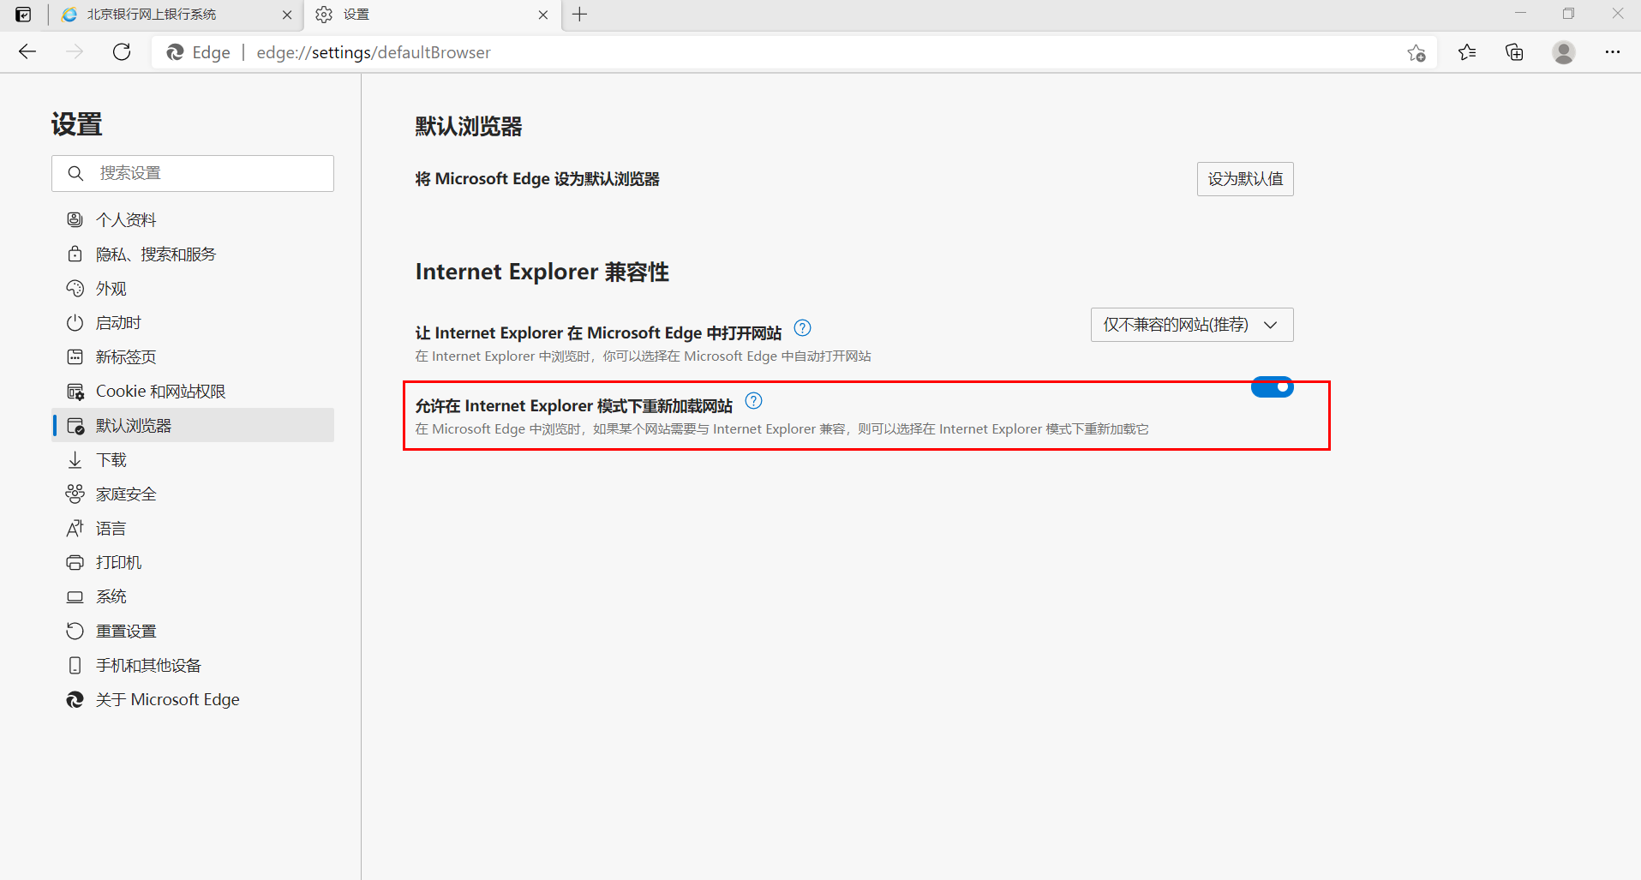Click the Internet Explorer 兼容性 heading

pos(542,272)
